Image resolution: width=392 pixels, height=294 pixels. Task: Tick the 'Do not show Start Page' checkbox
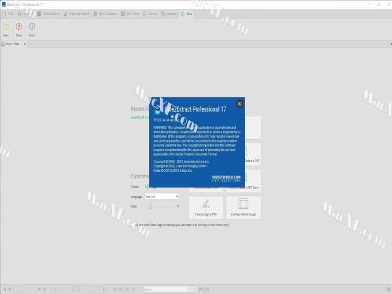coord(133,225)
